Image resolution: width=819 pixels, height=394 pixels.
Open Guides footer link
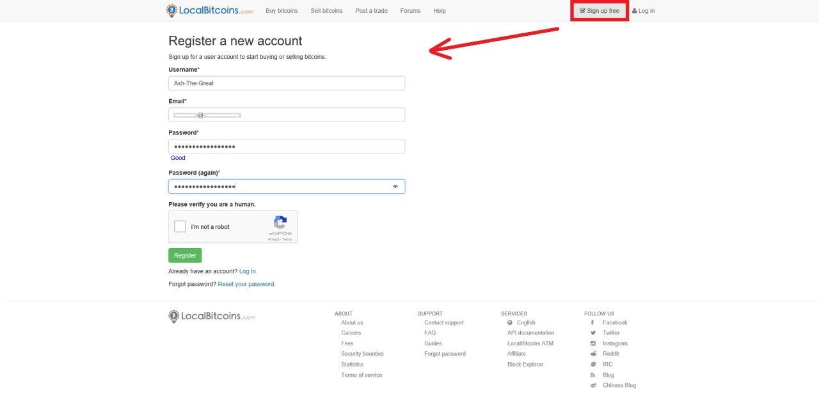(433, 343)
